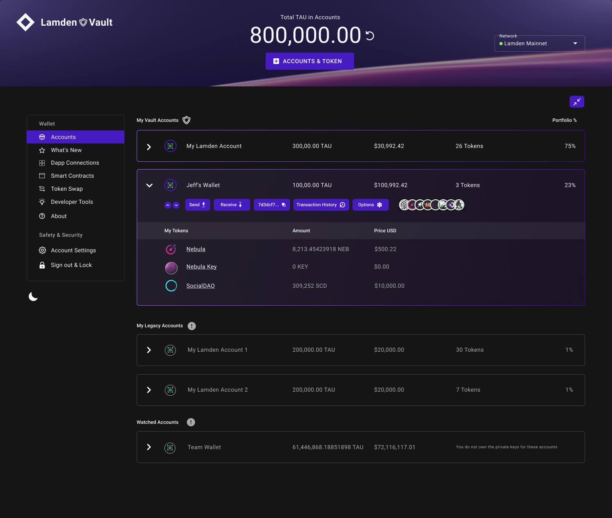Click the What's New star icon
This screenshot has height=518, width=612.
point(42,150)
